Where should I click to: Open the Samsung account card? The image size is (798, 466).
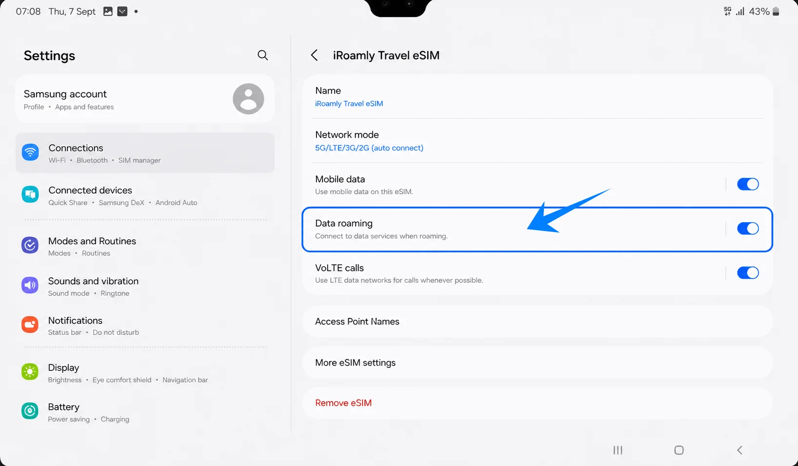145,99
